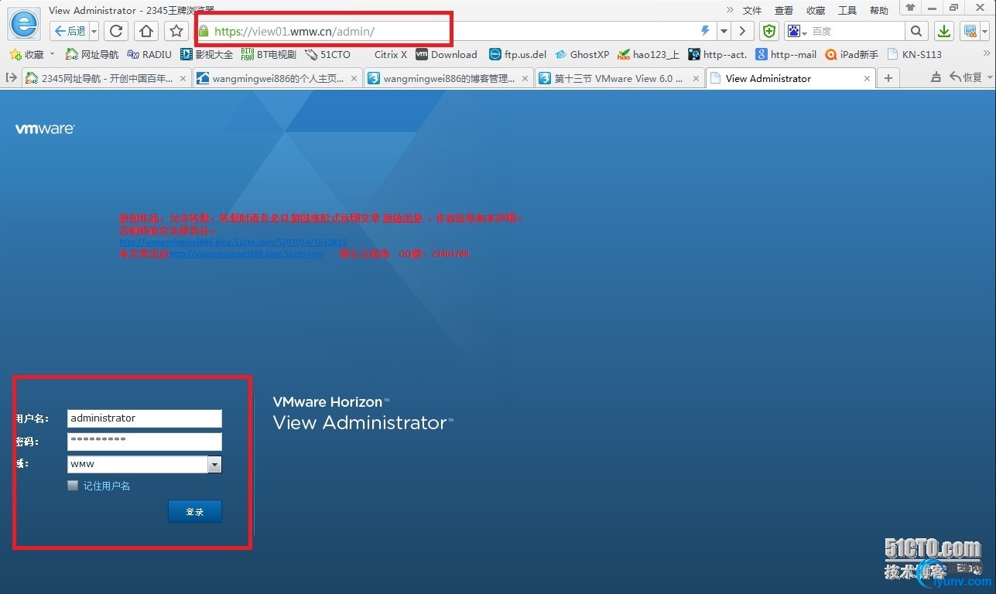This screenshot has width=996, height=594.
Task: Choose search engine via Baidu paw dropdown
Action: click(x=796, y=31)
